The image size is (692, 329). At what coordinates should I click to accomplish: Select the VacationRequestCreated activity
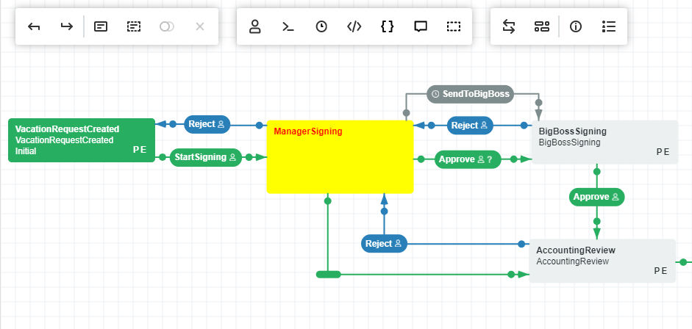tap(82, 140)
